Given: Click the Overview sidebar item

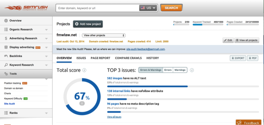Looking at the screenshot, I should tap(26, 21).
